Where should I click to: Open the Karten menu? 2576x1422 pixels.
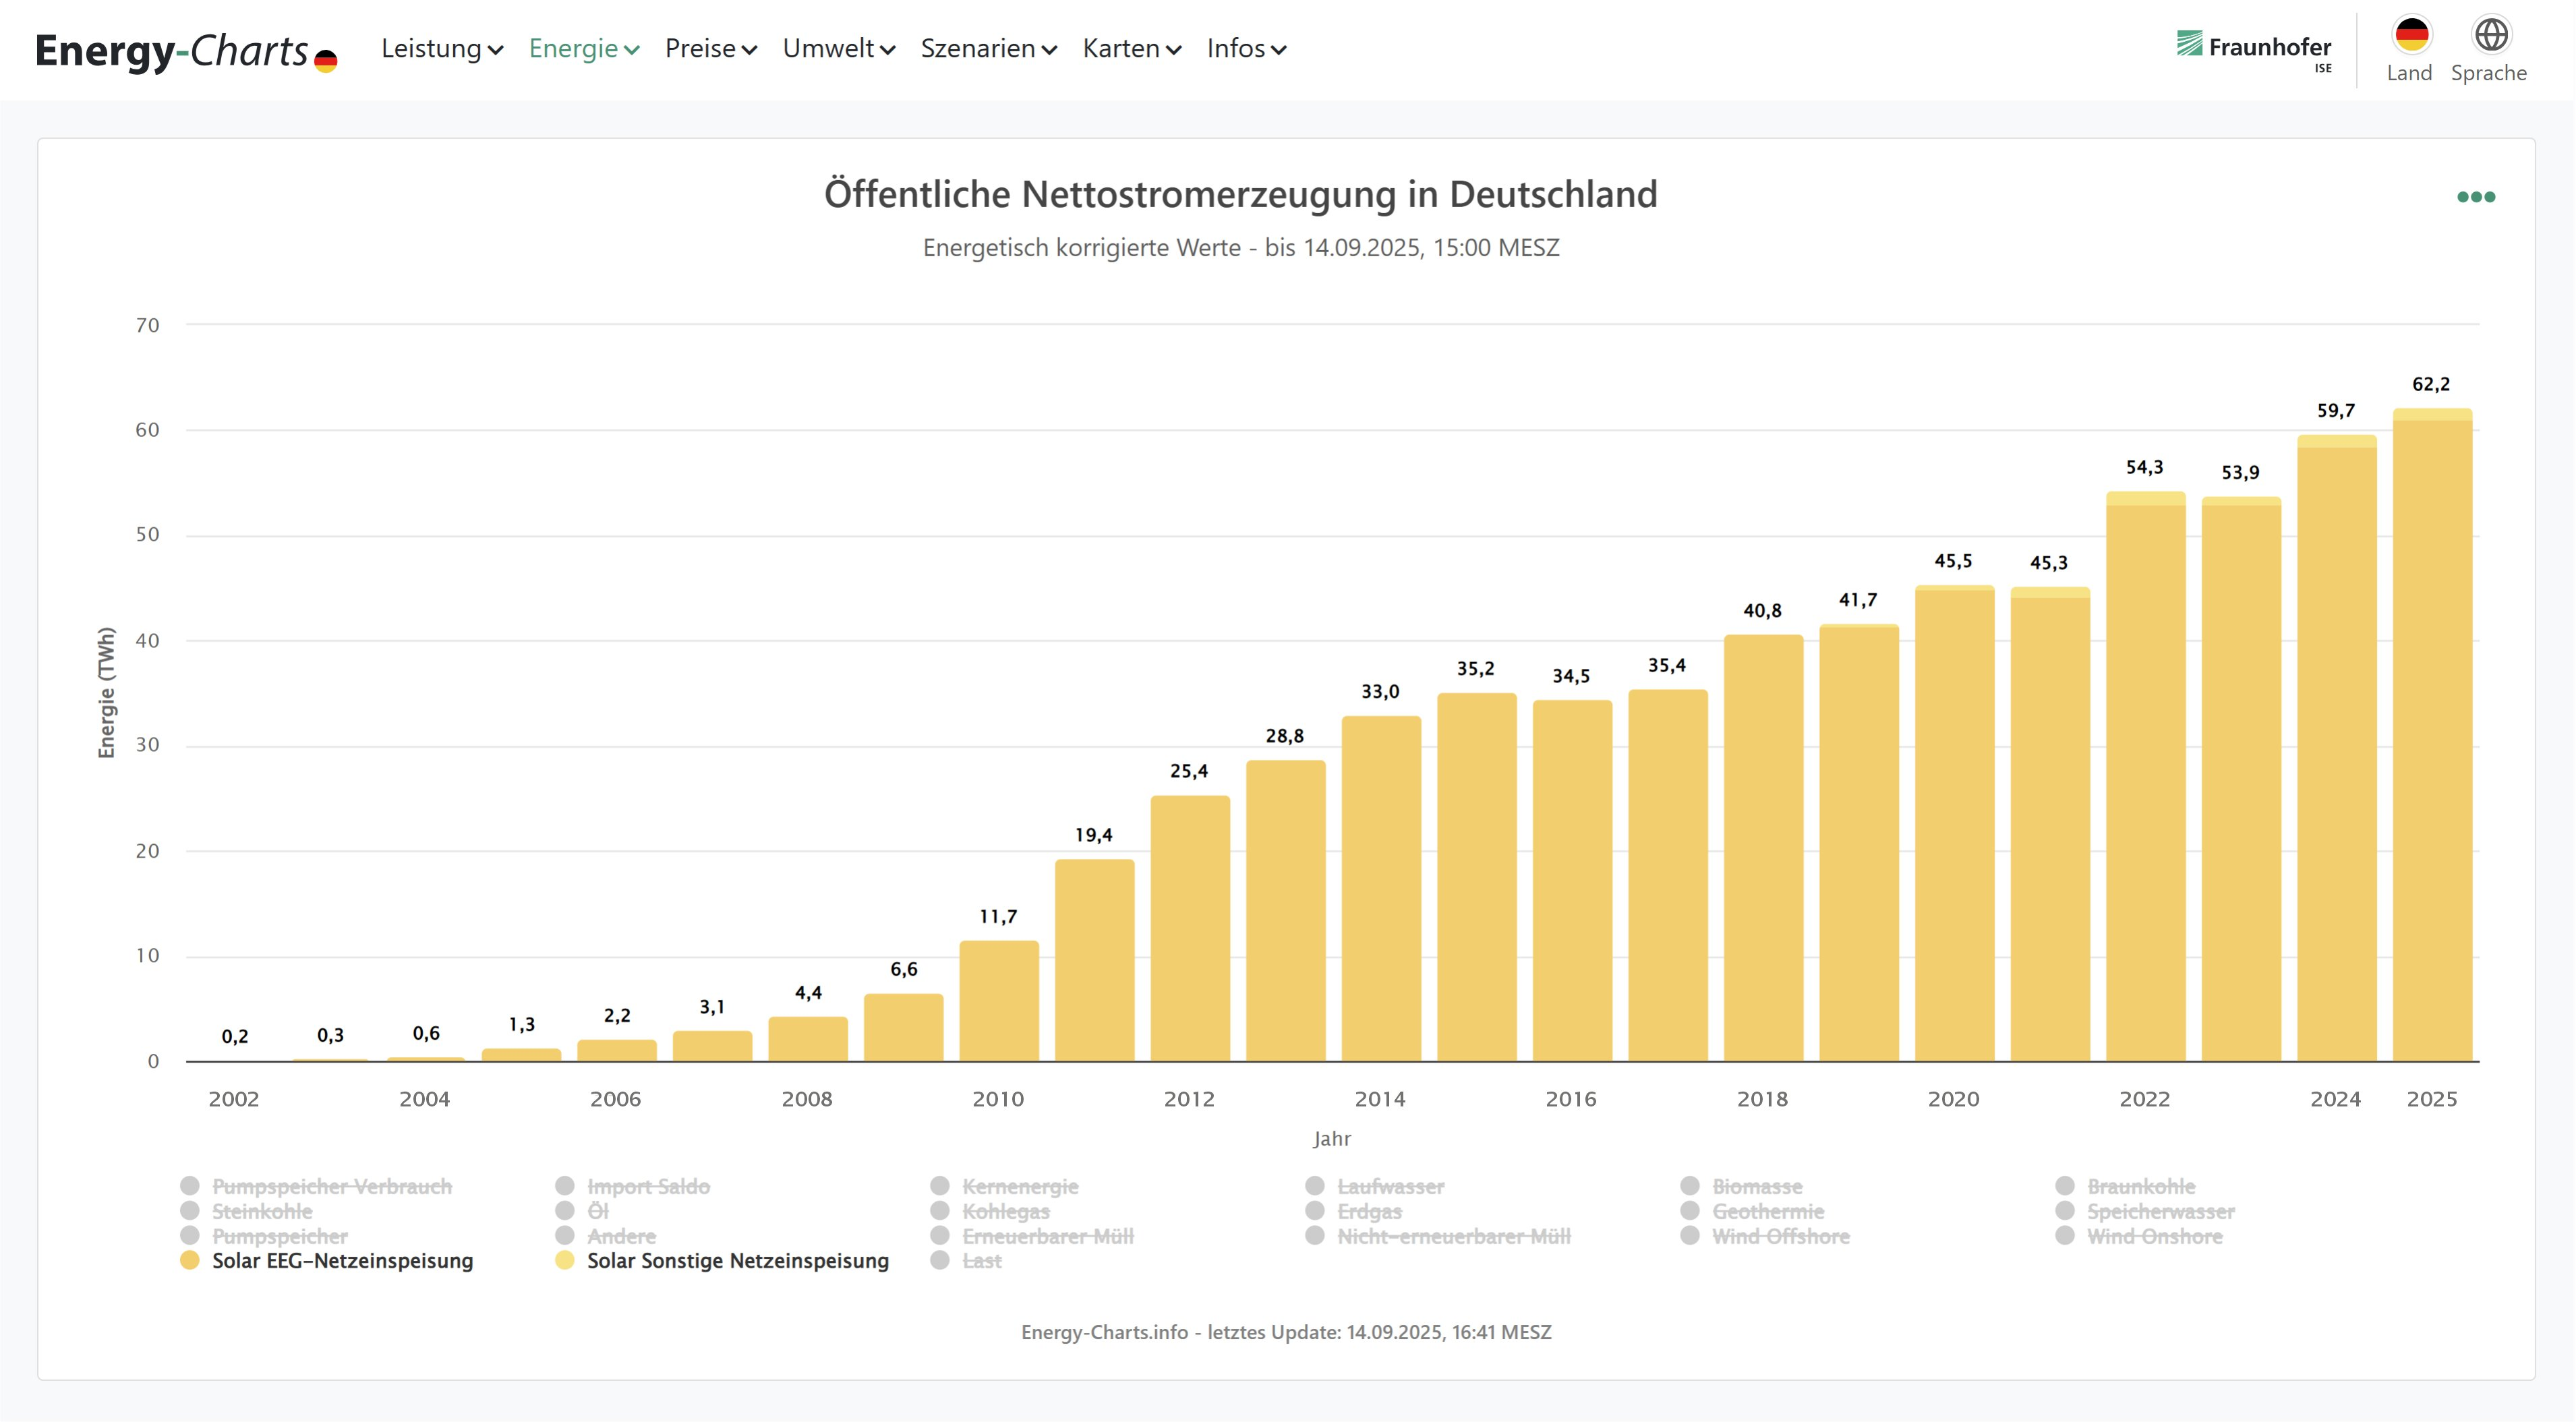1131,49
